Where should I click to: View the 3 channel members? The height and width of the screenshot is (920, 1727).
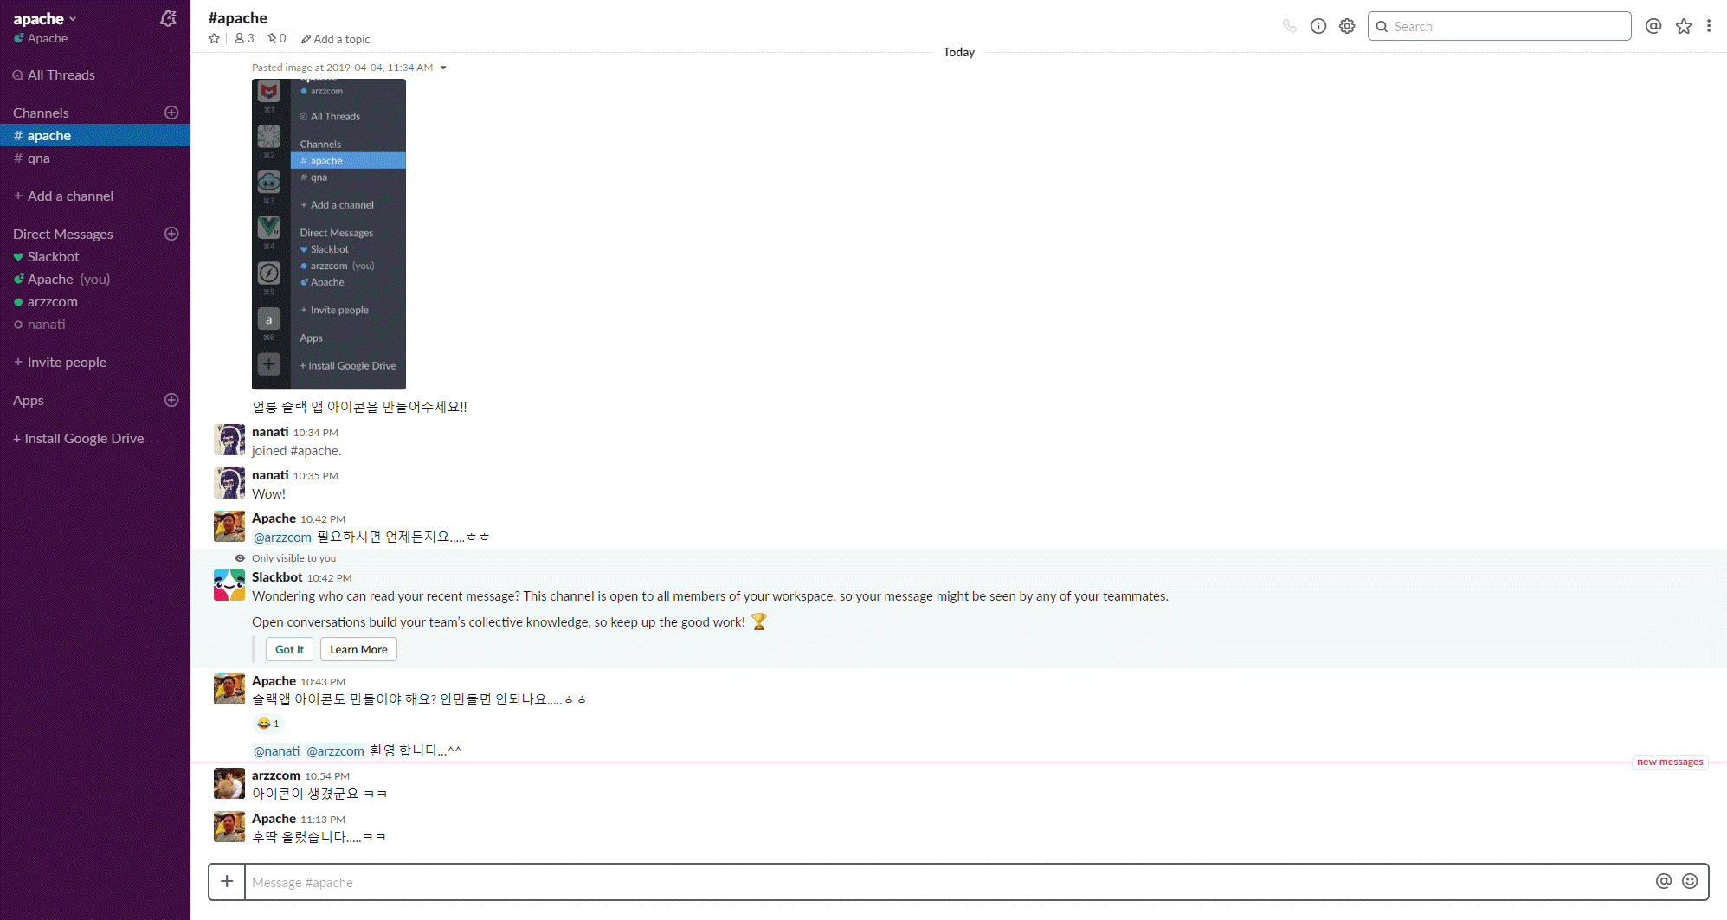click(244, 39)
